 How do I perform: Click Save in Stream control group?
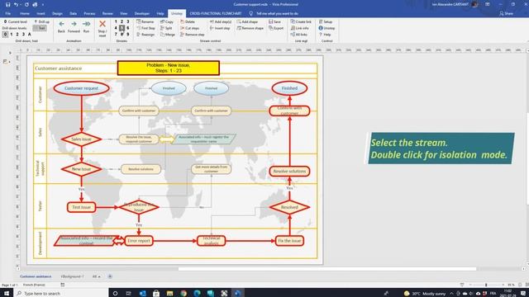(275, 21)
